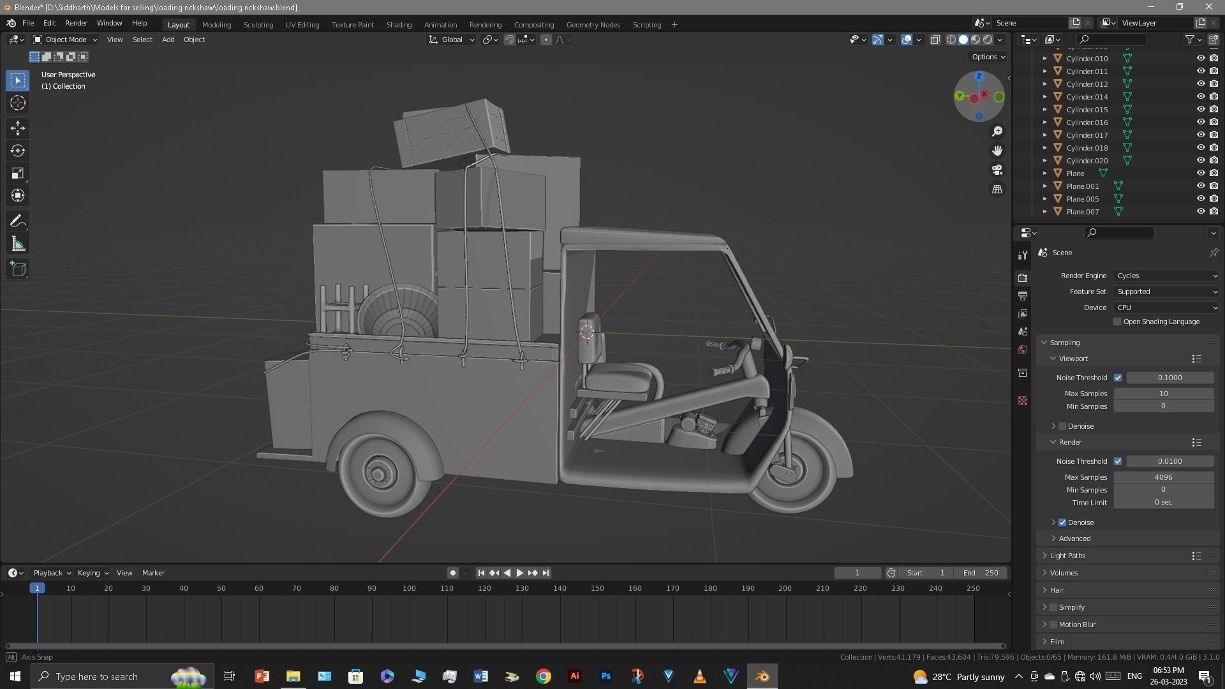Disable viewport Noise Threshold checkbox

(x=1118, y=378)
